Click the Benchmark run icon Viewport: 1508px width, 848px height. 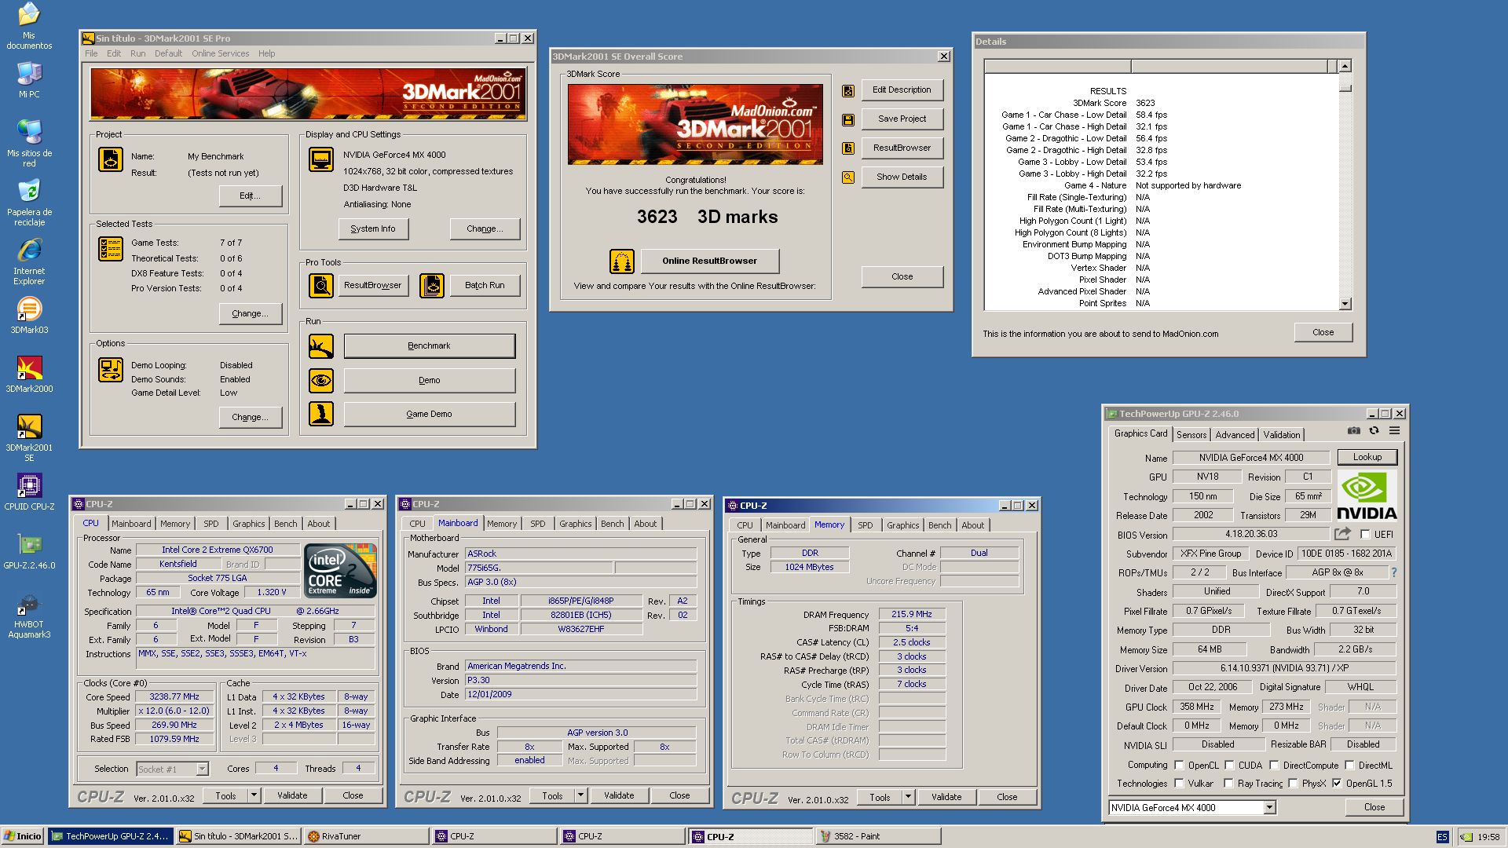coord(321,346)
